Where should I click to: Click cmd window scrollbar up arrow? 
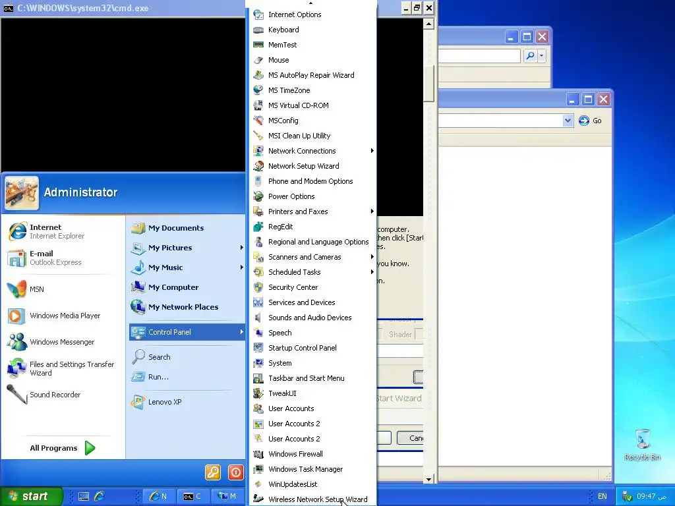click(428, 24)
